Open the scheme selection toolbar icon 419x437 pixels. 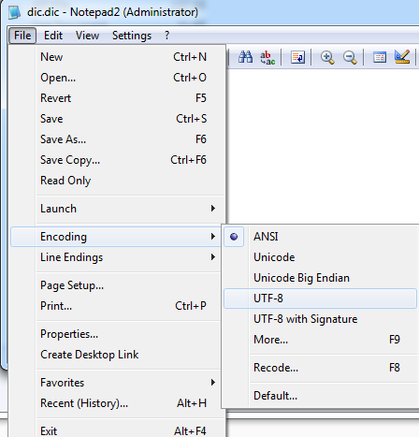[380, 57]
